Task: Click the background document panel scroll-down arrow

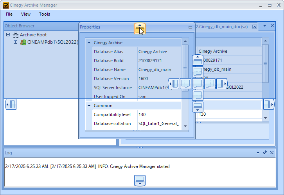Action: click(x=265, y=118)
